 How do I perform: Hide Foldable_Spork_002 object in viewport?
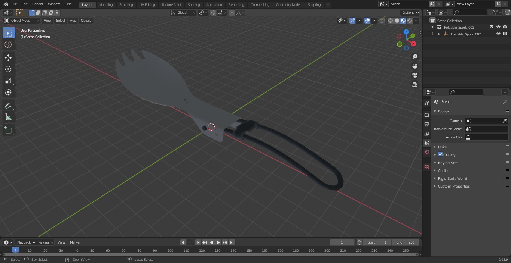[498, 34]
